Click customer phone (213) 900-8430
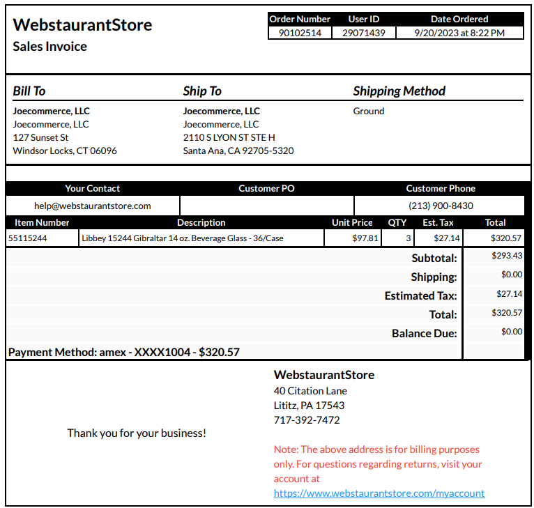 [441, 206]
